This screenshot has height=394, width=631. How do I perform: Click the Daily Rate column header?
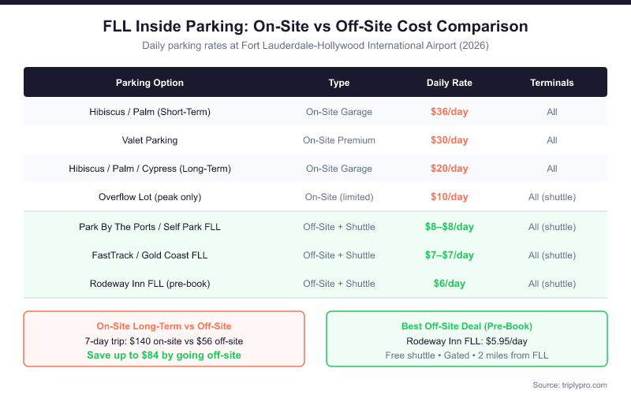[x=449, y=83]
